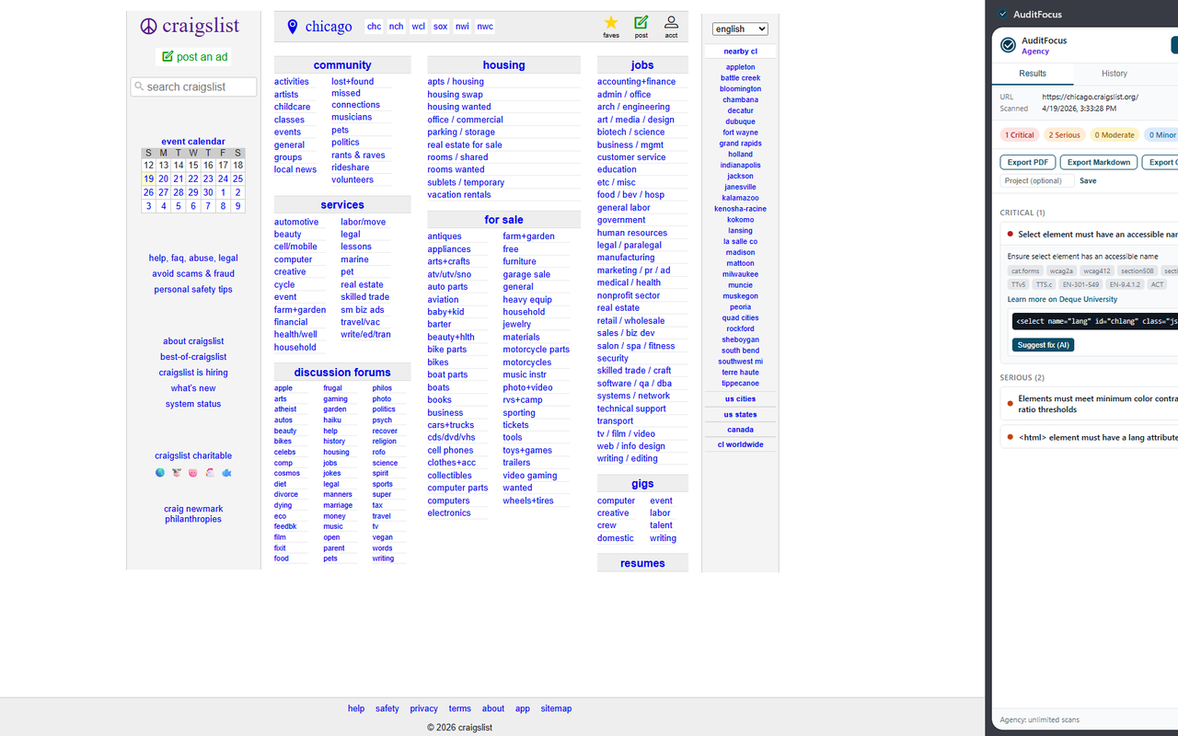Select the nch area tab
This screenshot has width=1178, height=736.
click(x=396, y=27)
